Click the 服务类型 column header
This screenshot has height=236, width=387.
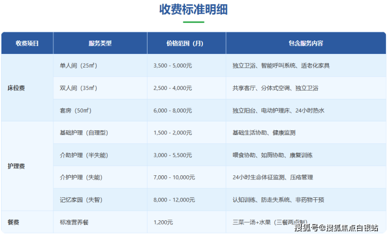(x=100, y=43)
